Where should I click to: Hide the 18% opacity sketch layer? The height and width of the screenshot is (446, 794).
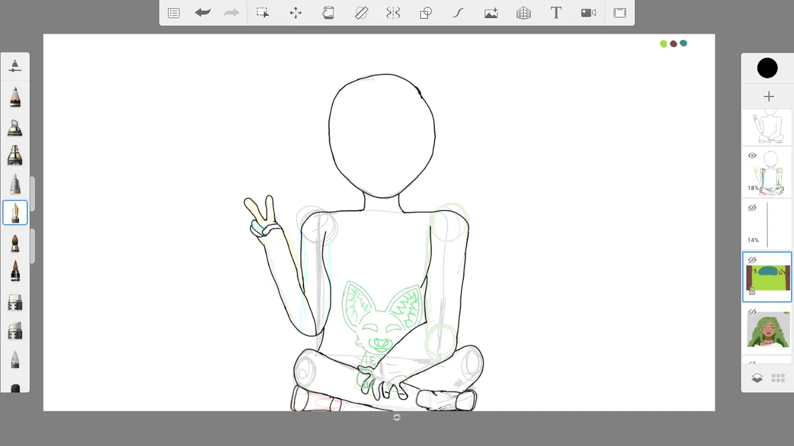pyautogui.click(x=752, y=156)
